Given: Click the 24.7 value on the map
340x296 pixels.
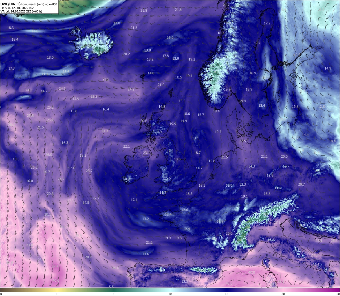Looking at the screenshot, I should 61,179.
